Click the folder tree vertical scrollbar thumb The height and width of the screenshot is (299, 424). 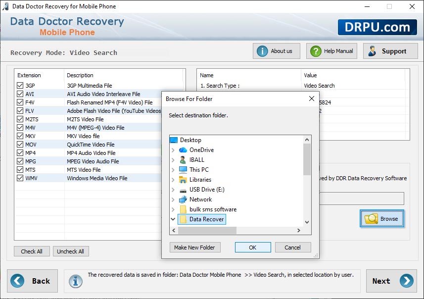click(307, 159)
